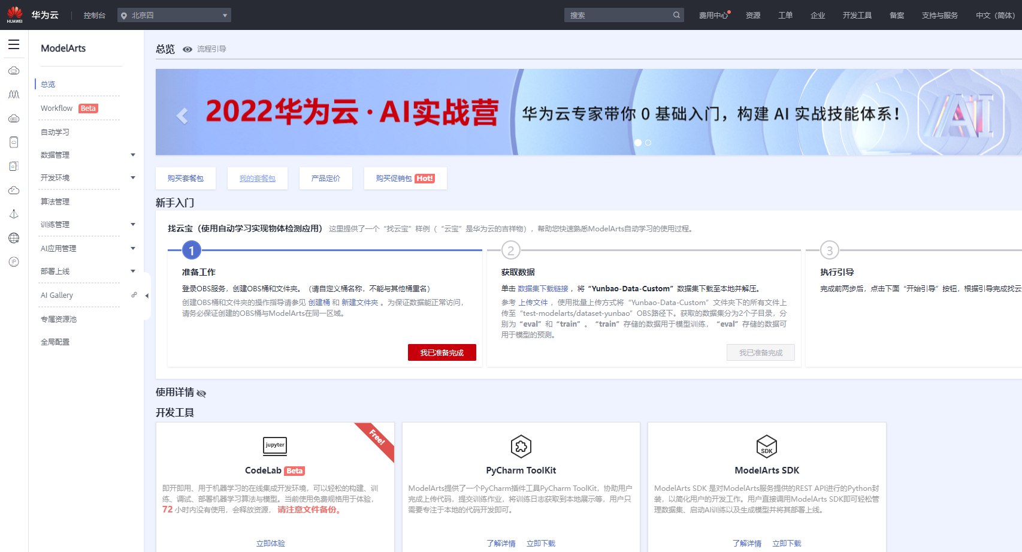Click the Hot! badge on 购买促销包
Viewport: 1022px width, 552px height.
(425, 179)
